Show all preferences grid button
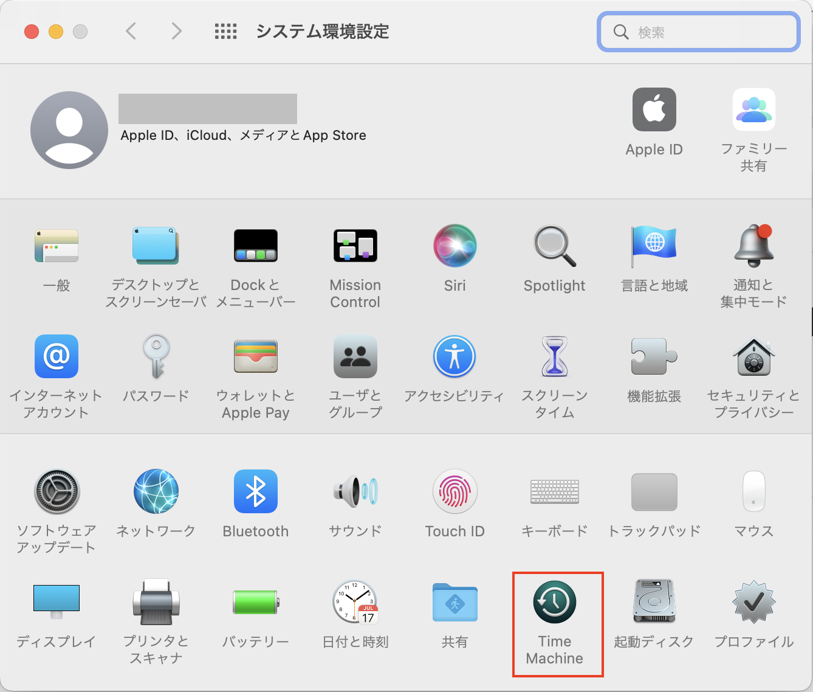Viewport: 813px width, 692px height. point(225,31)
